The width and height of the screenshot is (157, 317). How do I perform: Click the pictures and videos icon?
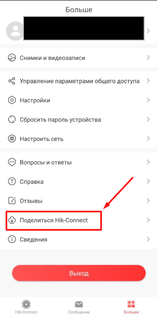pos(12,58)
